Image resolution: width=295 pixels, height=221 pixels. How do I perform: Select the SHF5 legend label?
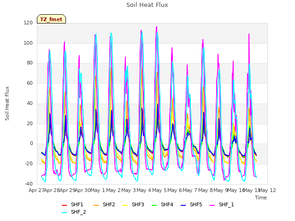196,204
